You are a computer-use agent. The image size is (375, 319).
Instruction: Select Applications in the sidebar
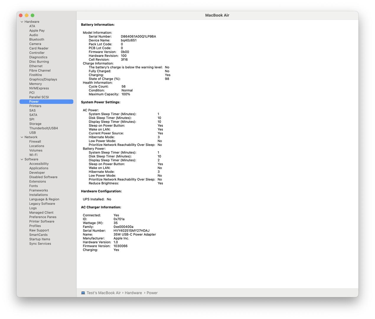click(x=39, y=168)
